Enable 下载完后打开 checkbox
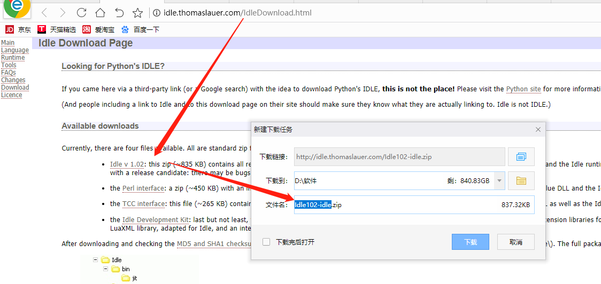 266,242
